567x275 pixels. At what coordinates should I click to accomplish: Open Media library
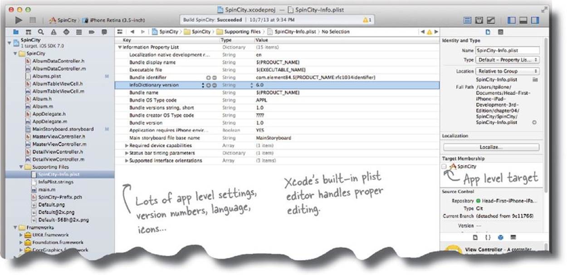[513, 237]
